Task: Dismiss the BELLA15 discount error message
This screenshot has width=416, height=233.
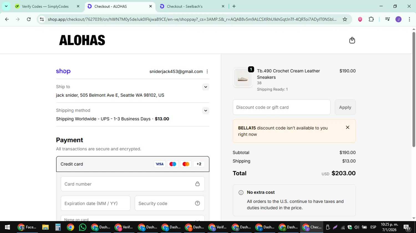Action: click(x=347, y=127)
